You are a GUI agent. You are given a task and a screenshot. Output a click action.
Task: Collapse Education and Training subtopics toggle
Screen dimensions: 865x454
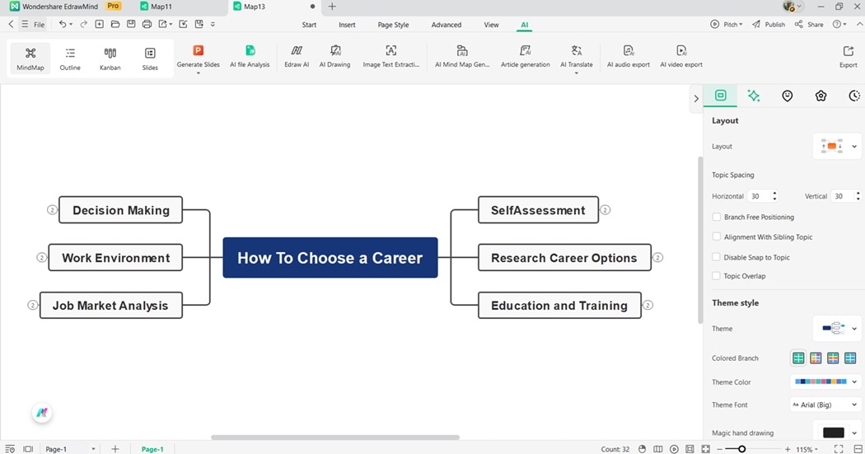(x=648, y=305)
